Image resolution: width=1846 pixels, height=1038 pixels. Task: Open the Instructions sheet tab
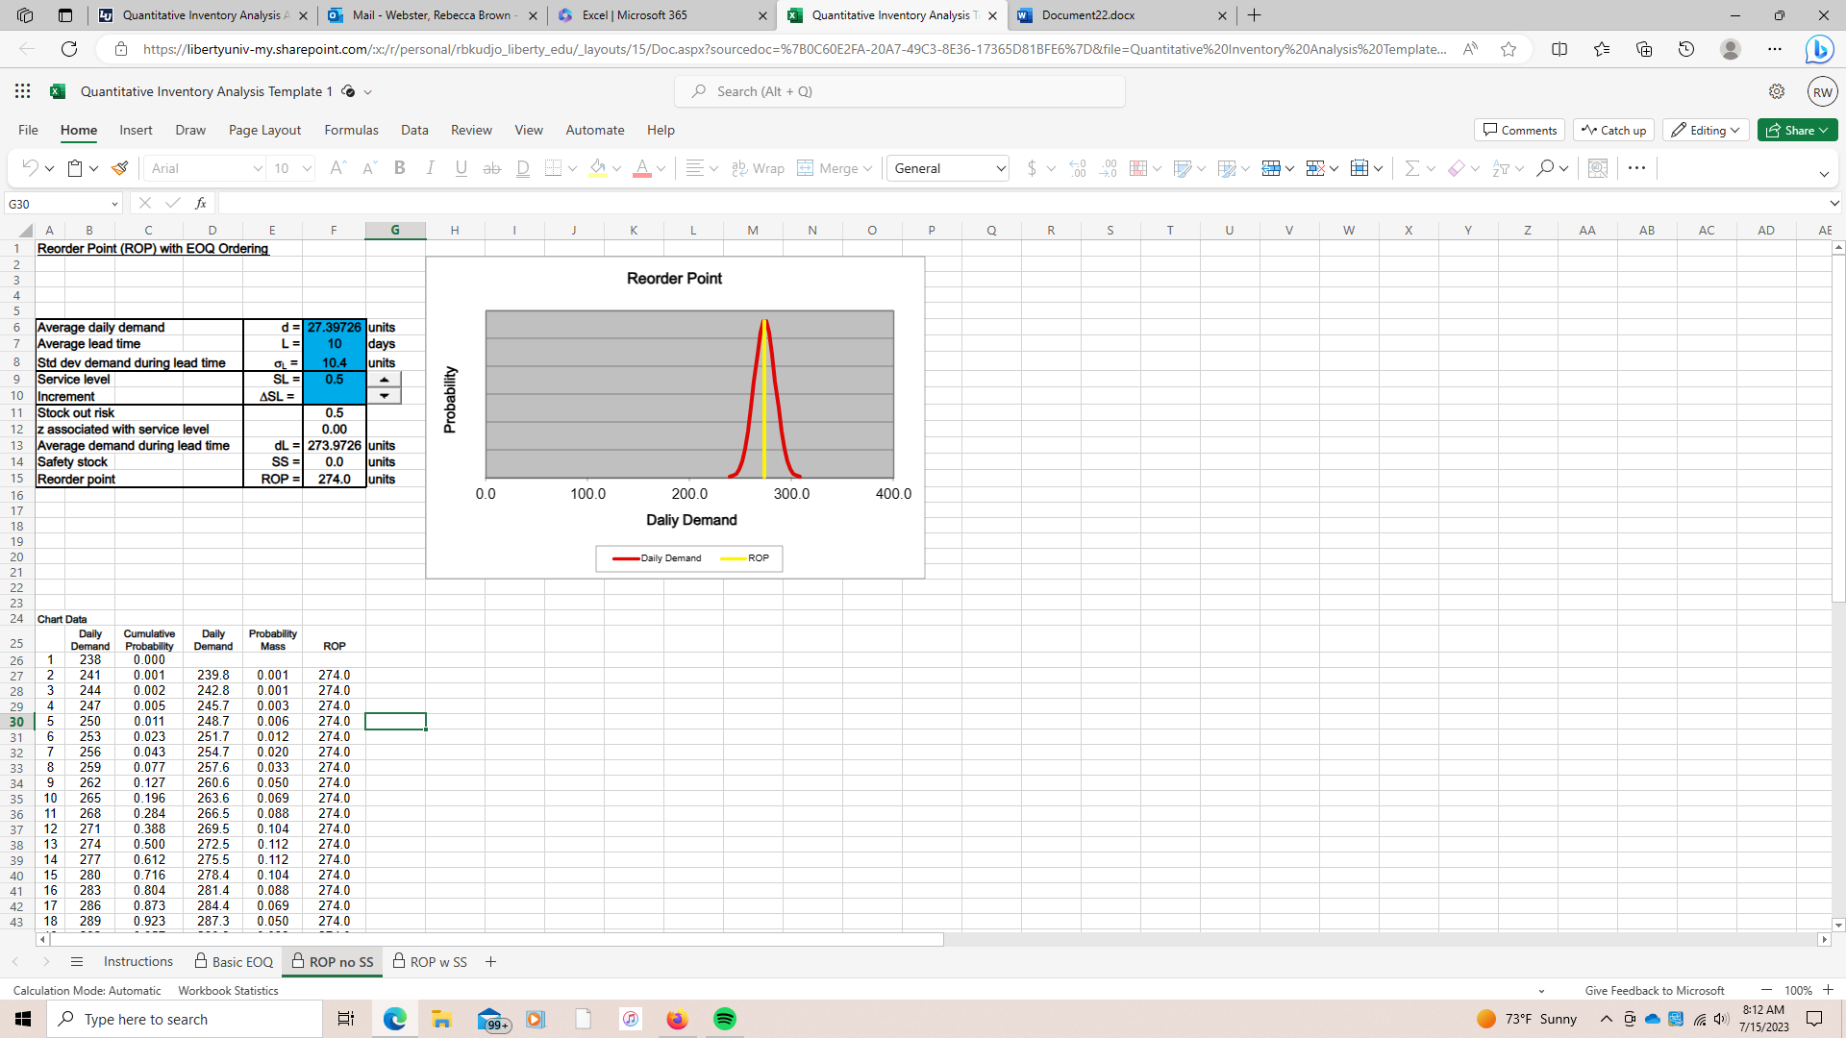(138, 962)
